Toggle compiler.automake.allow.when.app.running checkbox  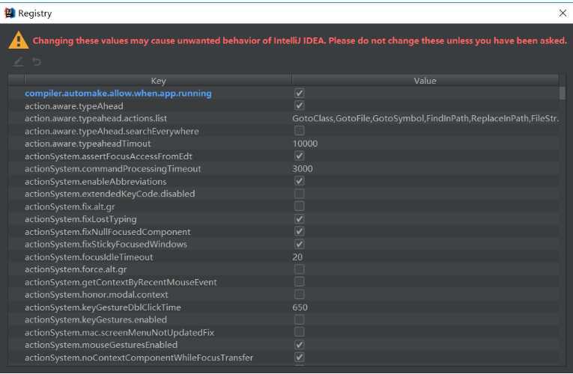coord(300,93)
